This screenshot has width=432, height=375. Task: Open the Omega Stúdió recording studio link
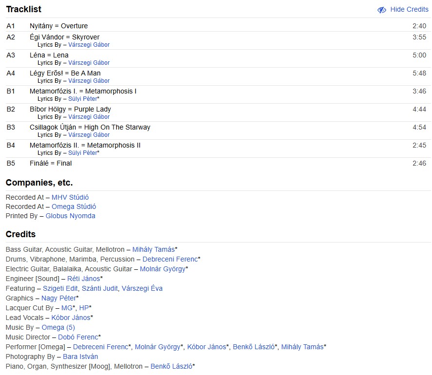point(74,206)
